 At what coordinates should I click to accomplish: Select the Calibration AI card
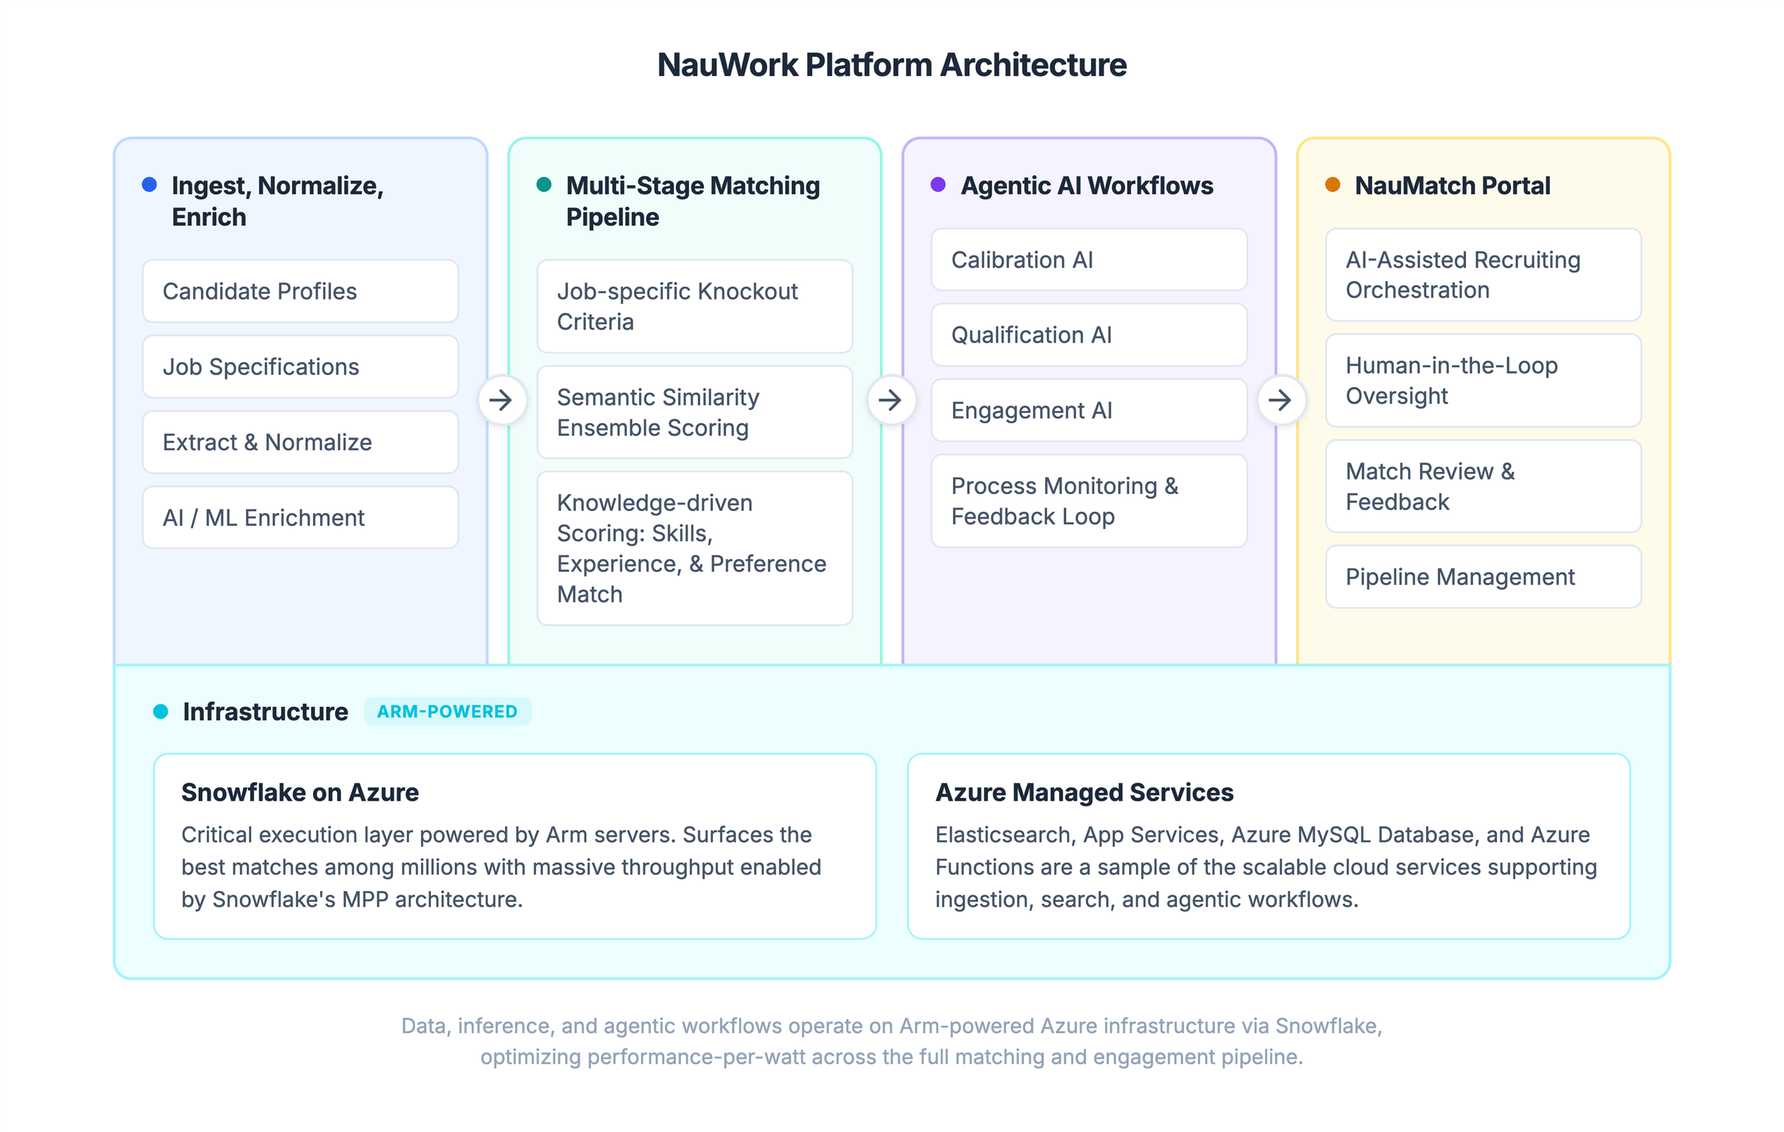click(x=1087, y=260)
